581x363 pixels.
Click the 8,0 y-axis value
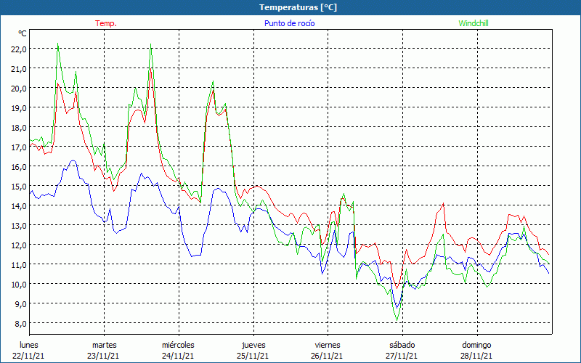tap(21, 323)
